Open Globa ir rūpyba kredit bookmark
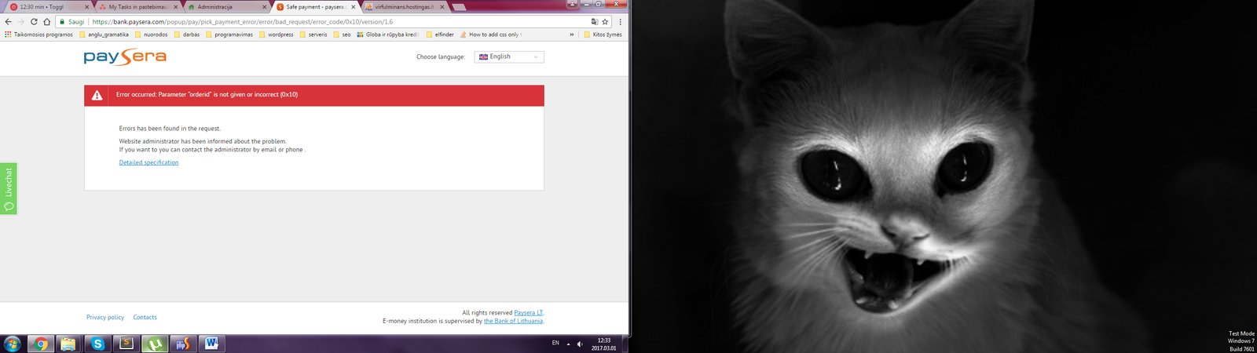Screen dimensions: 1257x353 click(389, 35)
